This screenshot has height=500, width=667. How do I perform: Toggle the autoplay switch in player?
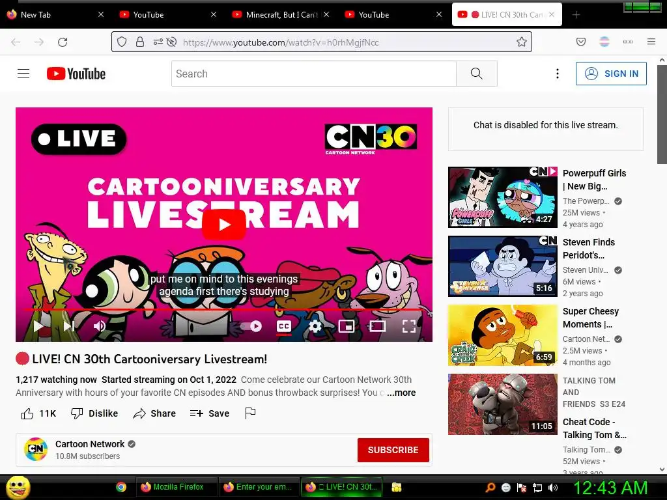point(252,326)
